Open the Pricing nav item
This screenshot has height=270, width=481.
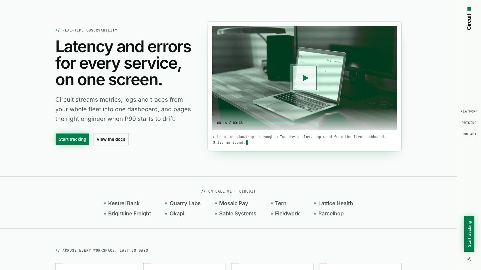[469, 123]
